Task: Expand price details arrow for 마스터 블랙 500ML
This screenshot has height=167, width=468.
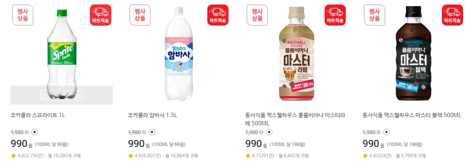Action: [x=386, y=132]
